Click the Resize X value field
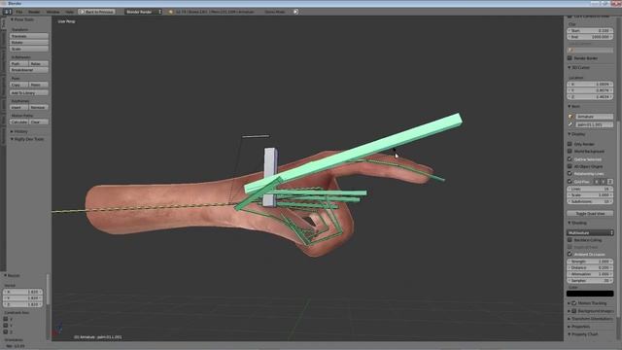 22,292
